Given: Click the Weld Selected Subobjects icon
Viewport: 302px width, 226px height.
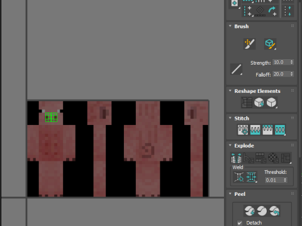Looking at the screenshot, I should 252,177.
